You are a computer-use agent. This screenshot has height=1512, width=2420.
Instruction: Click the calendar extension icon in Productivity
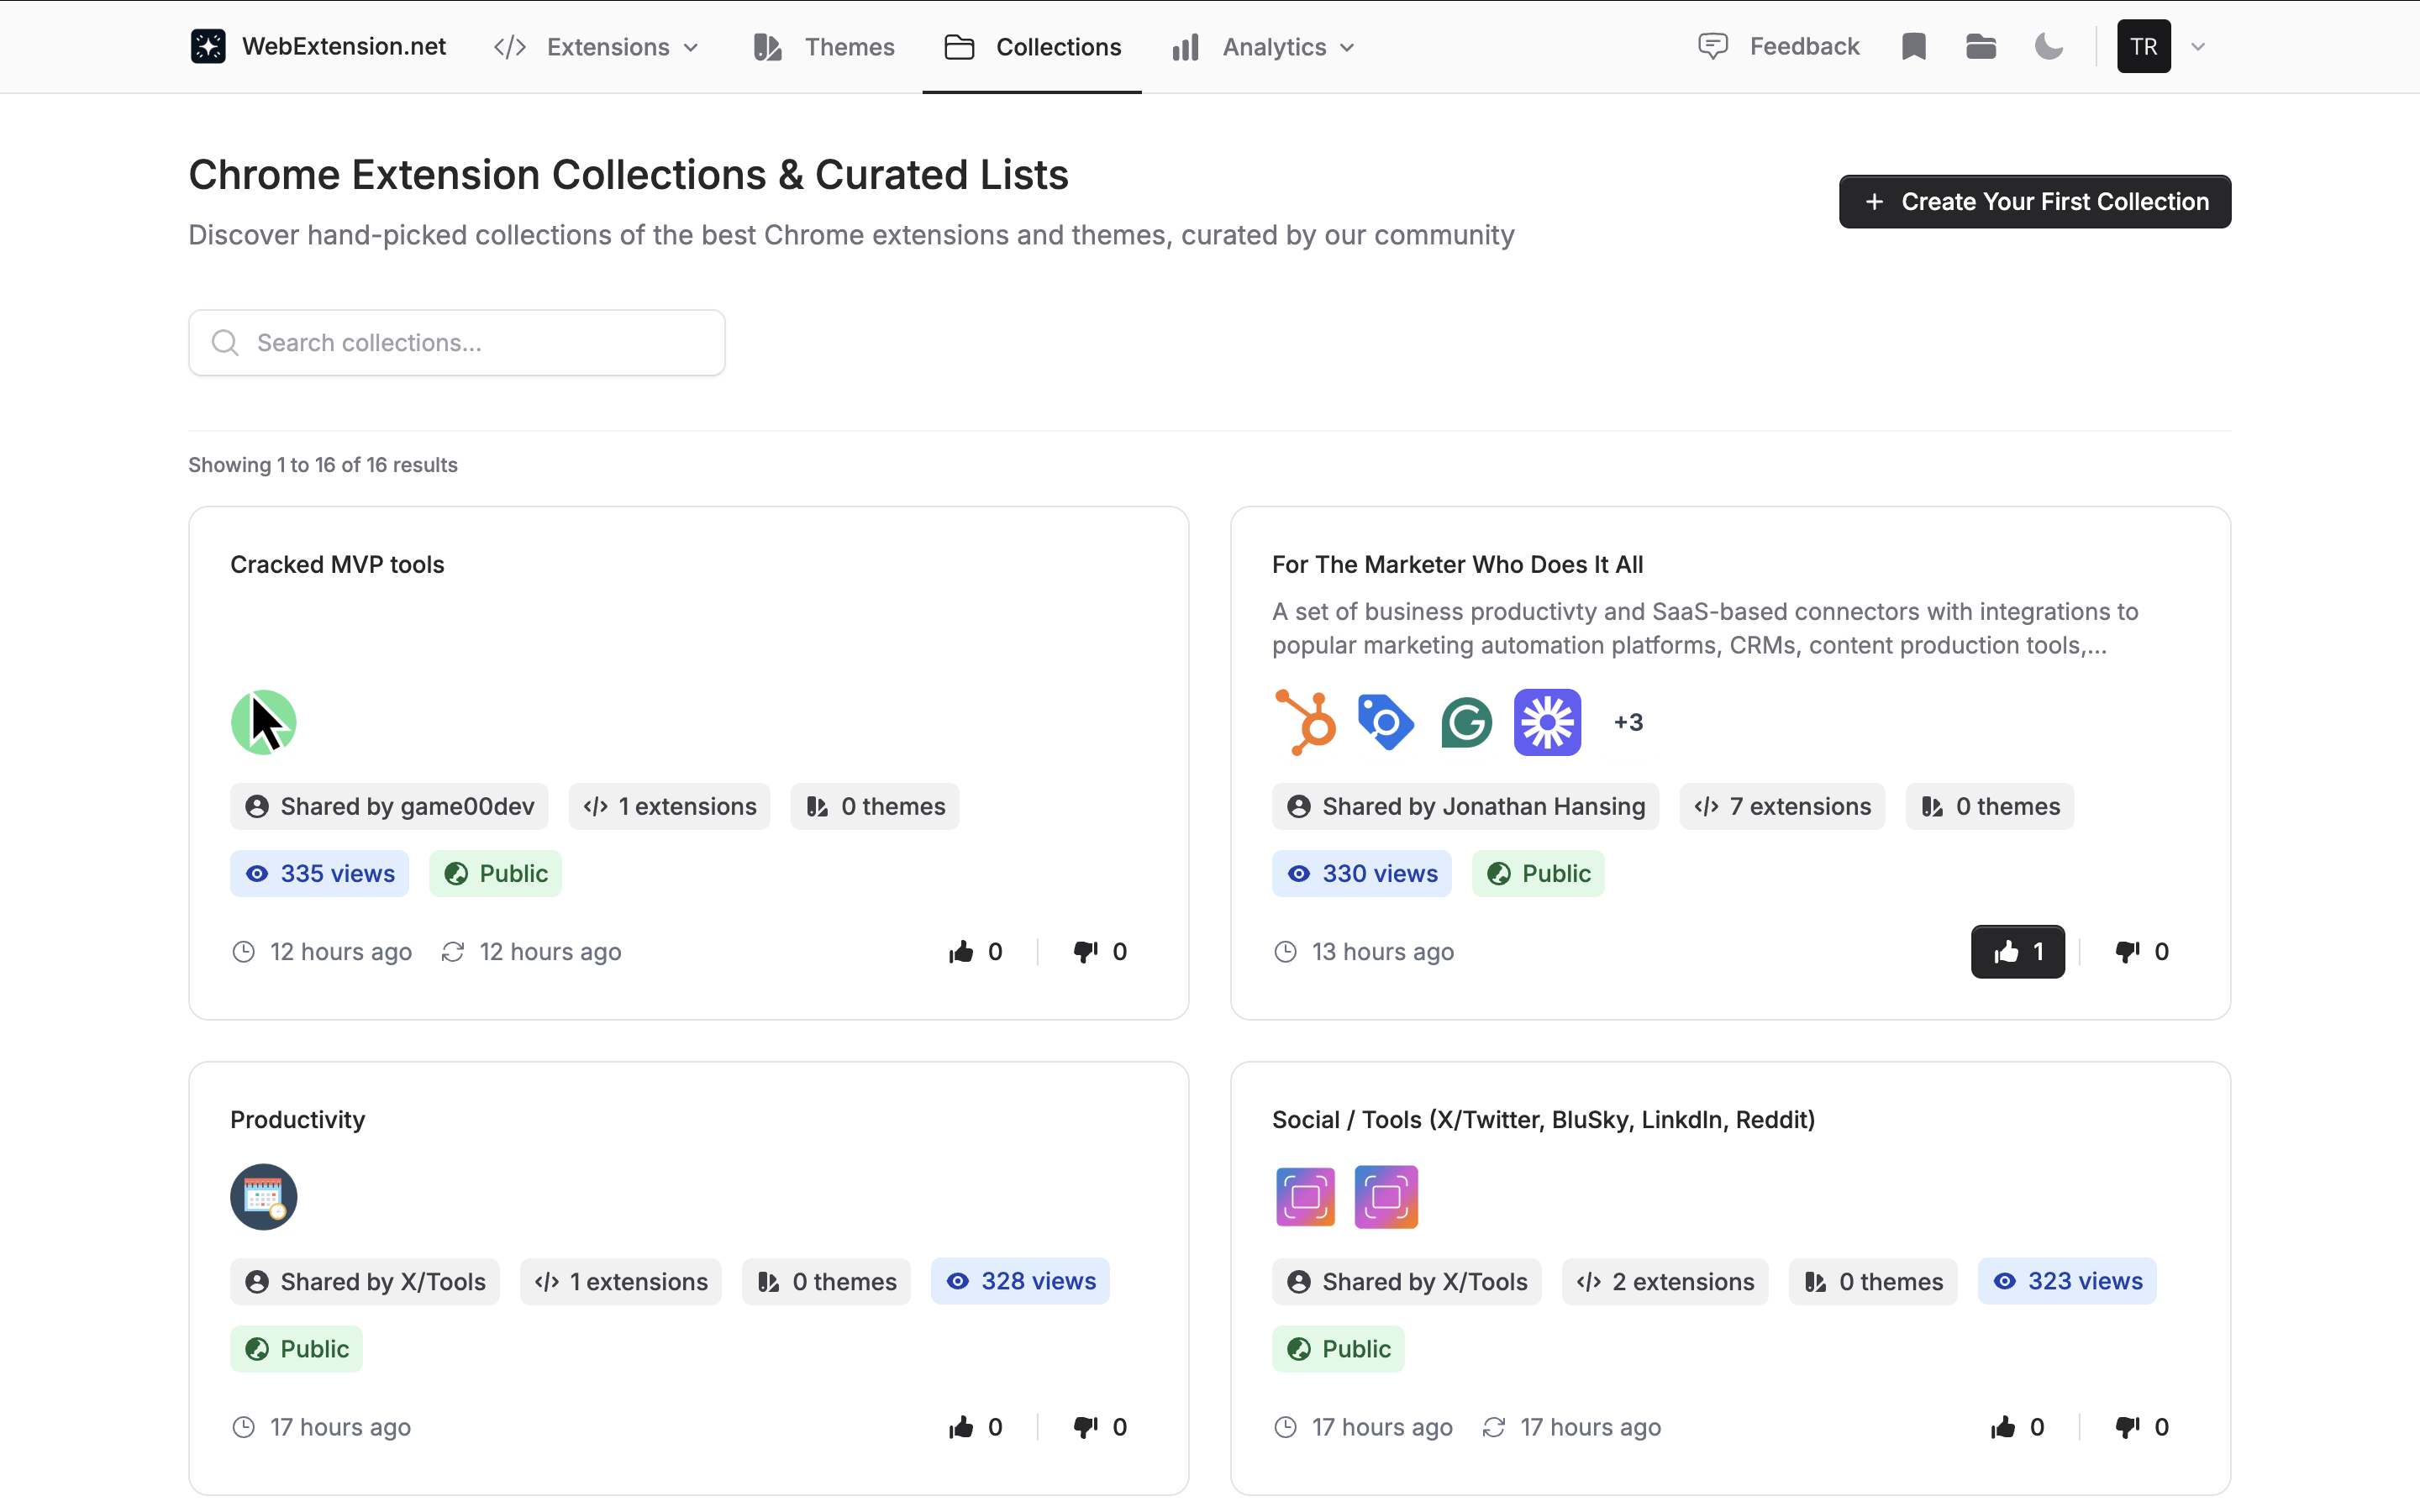pos(263,1196)
